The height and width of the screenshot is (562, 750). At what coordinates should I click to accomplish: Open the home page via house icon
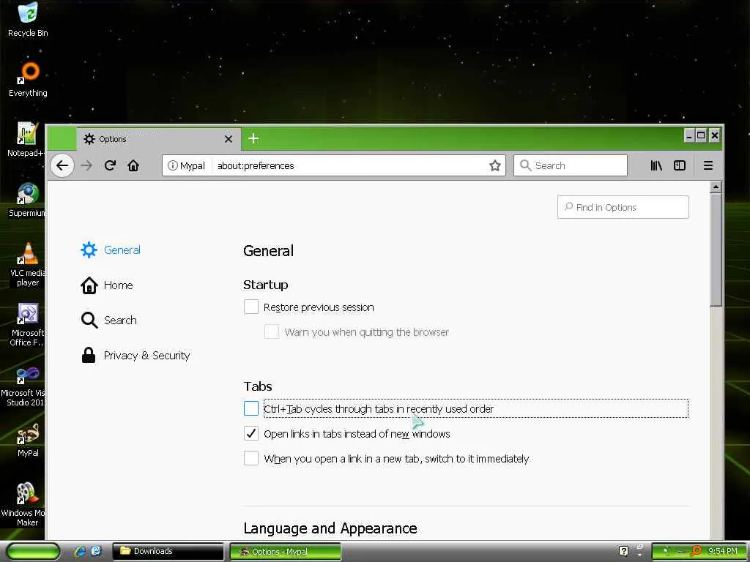133,165
